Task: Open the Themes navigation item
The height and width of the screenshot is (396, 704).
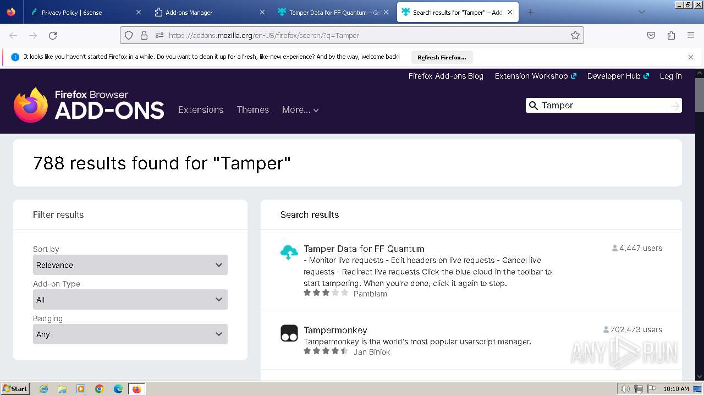Action: click(253, 110)
